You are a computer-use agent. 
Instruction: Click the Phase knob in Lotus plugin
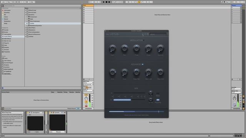pos(136,49)
